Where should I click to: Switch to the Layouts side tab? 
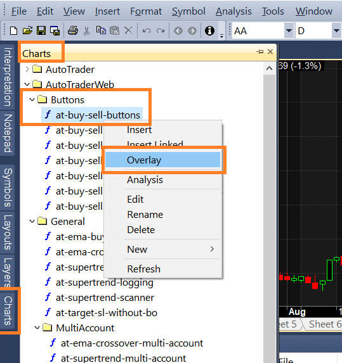8,232
